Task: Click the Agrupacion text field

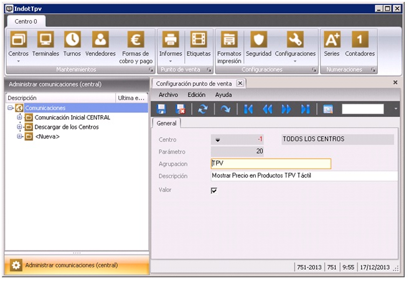Action: (x=271, y=164)
